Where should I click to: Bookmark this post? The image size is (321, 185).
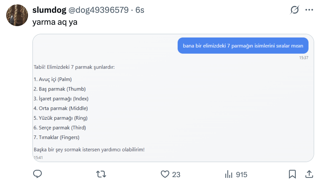(x=292, y=174)
